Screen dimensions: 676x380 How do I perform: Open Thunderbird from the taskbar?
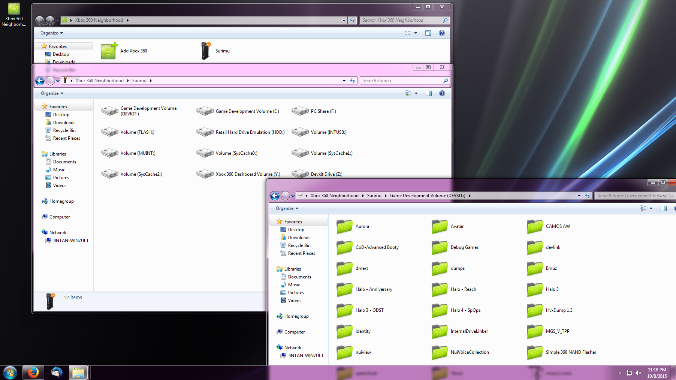click(x=57, y=373)
